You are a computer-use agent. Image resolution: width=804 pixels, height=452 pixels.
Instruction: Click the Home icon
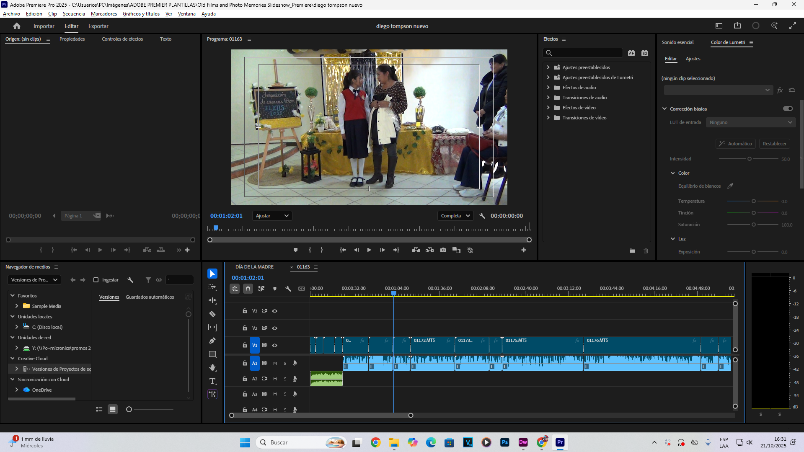point(17,26)
